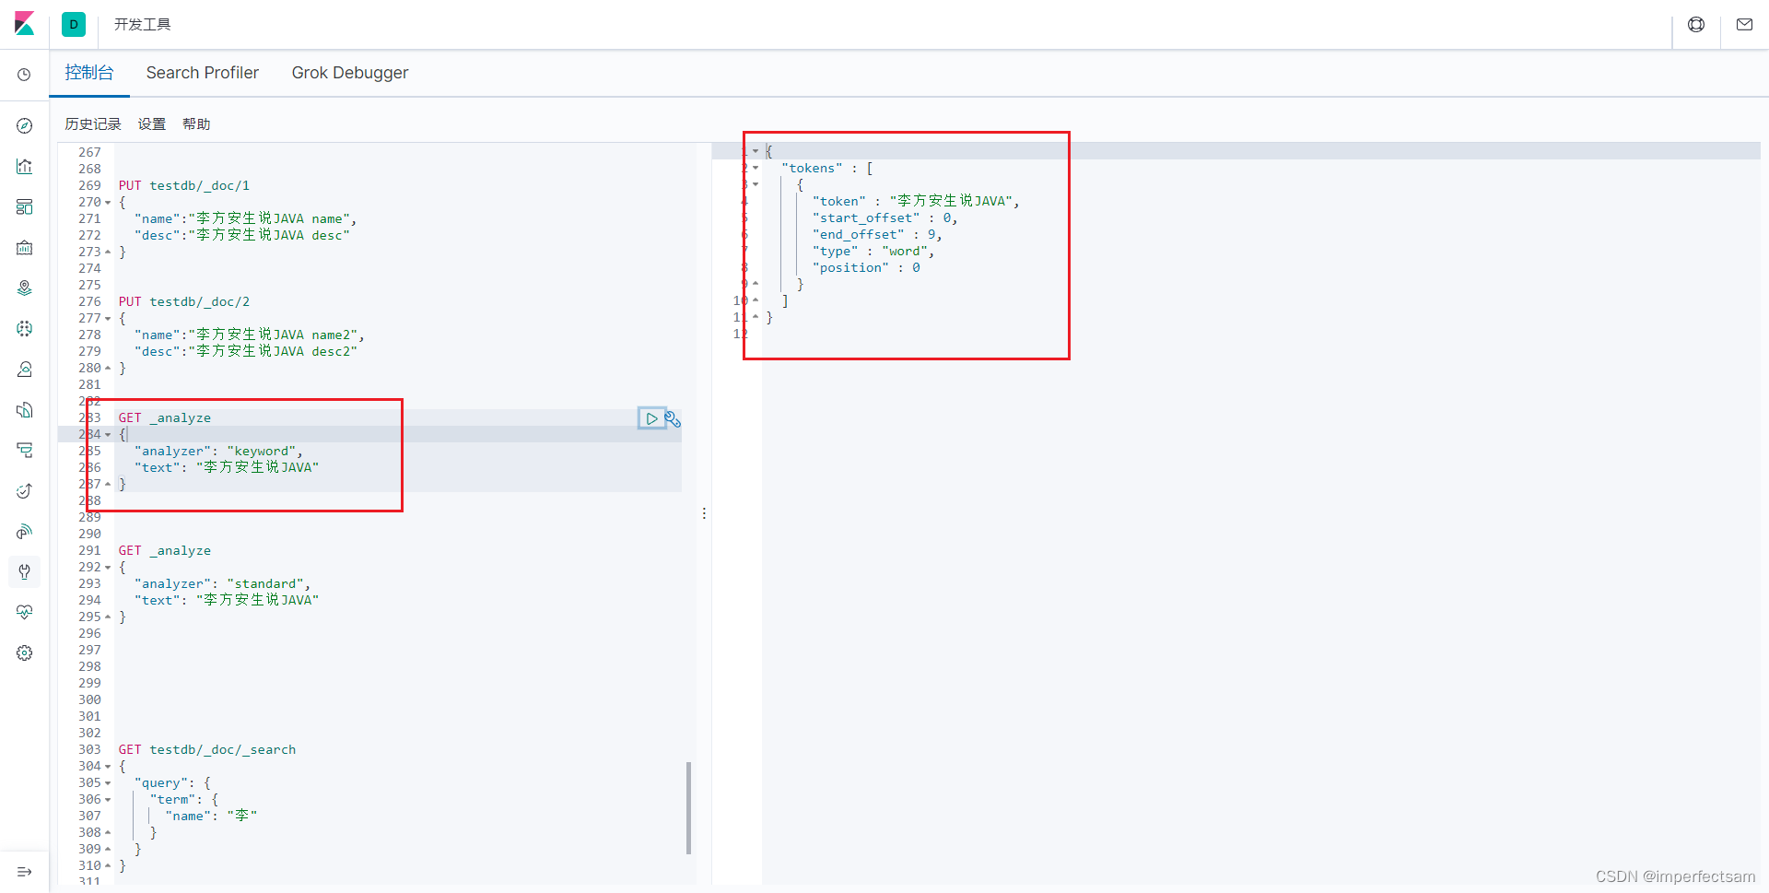
Task: Open Uptime icon in sidebar
Action: pos(25,490)
